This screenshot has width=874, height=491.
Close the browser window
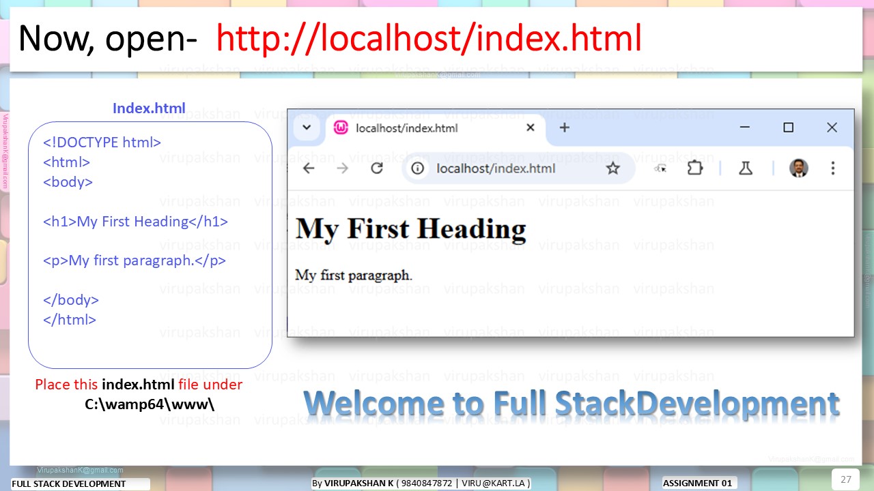tap(832, 128)
